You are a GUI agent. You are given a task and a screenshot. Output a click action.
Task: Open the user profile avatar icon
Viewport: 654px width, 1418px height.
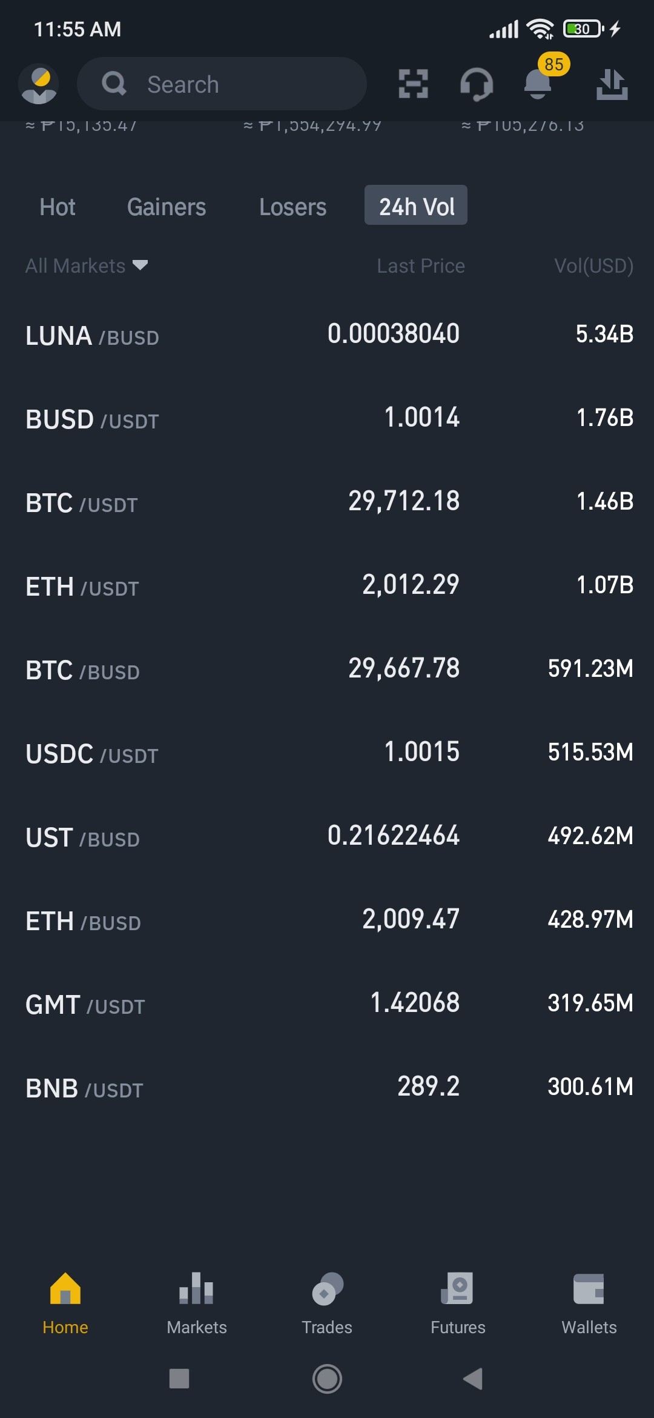click(x=39, y=84)
